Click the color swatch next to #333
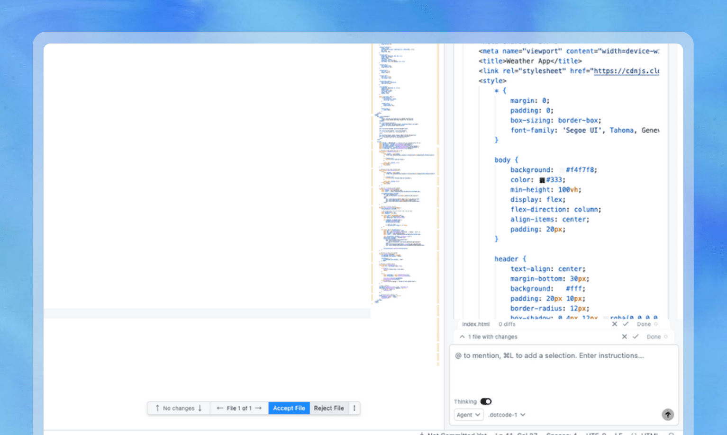The height and width of the screenshot is (435, 727). coord(542,179)
